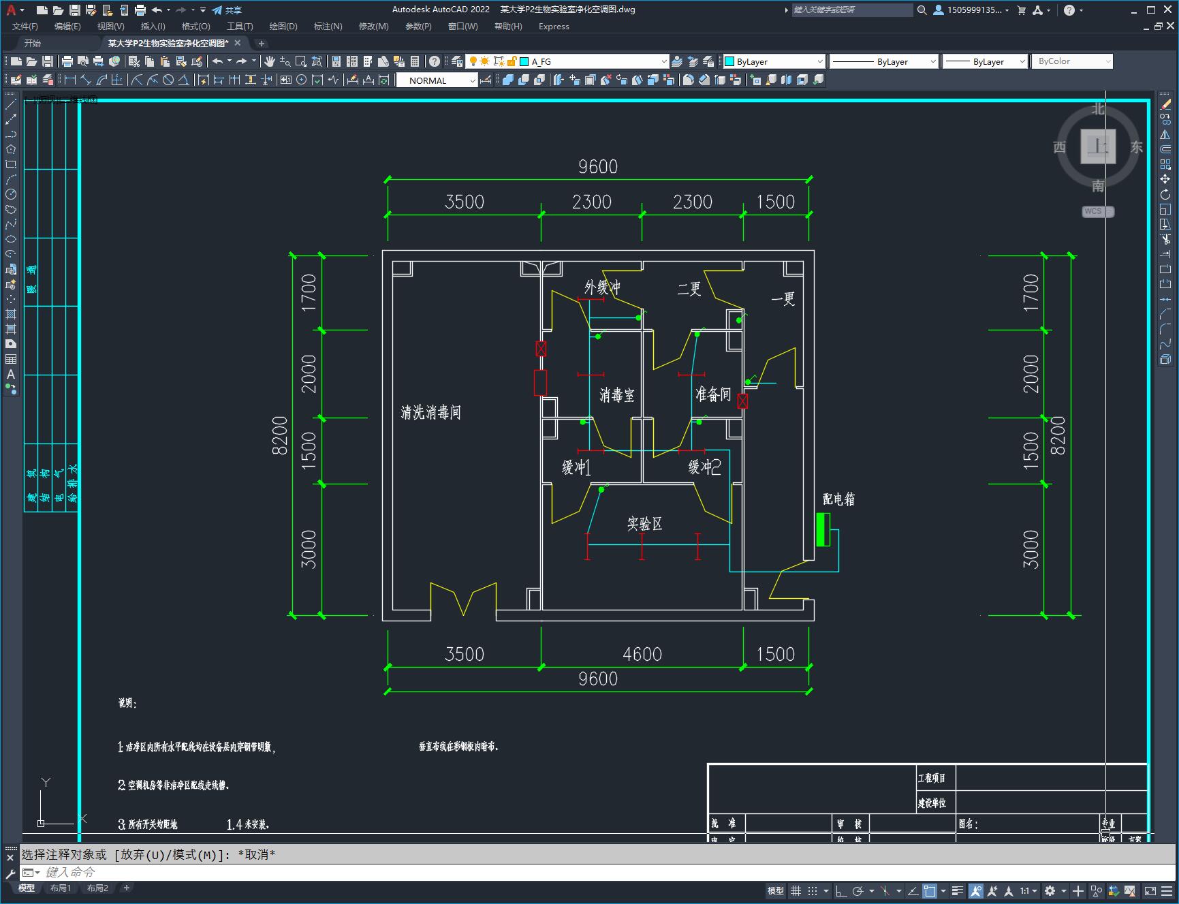This screenshot has height=904, width=1179.
Task: Open the 标注(N) menu
Action: coord(328,27)
